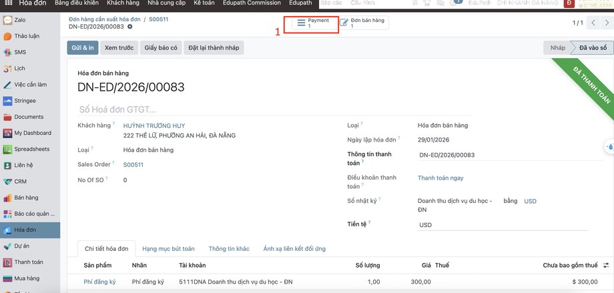Switch to Thông tin khác tab

point(229,249)
